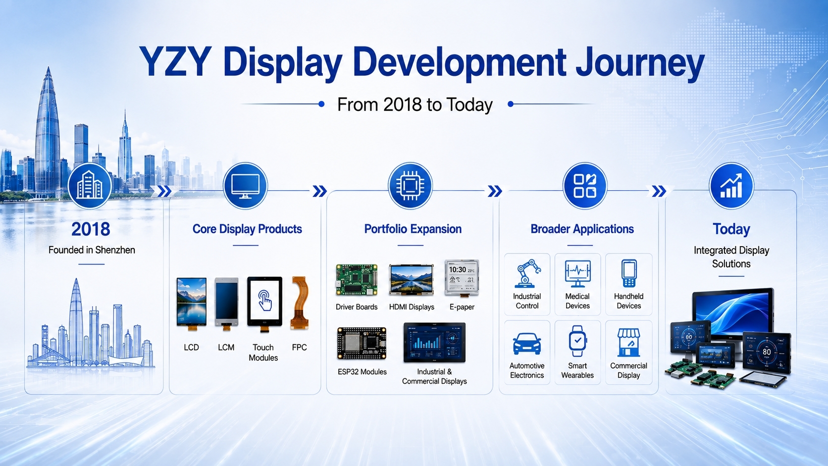828x466 pixels.
Task: Choose the Handheld Devices phone icon
Action: [x=629, y=273]
